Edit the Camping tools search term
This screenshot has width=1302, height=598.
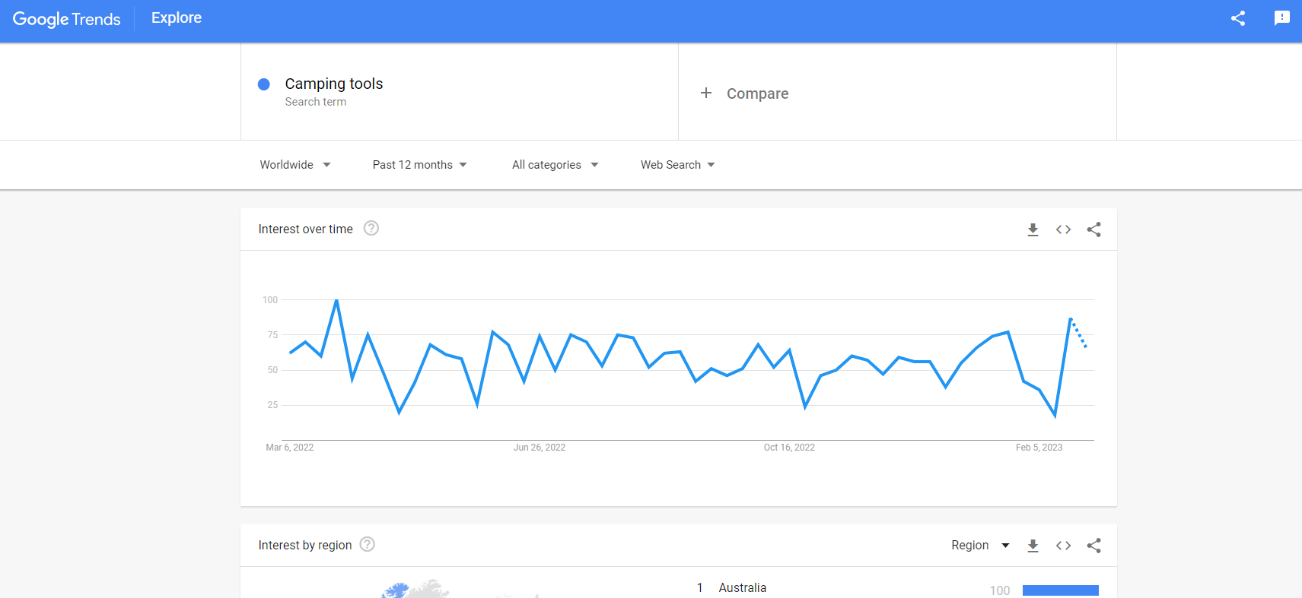(334, 84)
